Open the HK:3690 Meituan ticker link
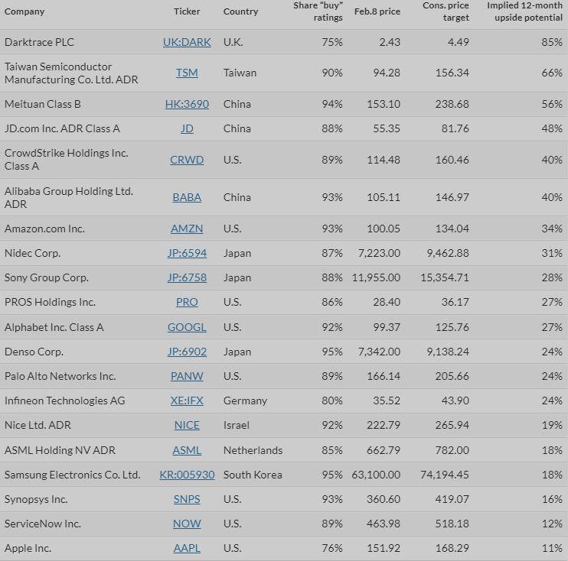 (x=187, y=104)
